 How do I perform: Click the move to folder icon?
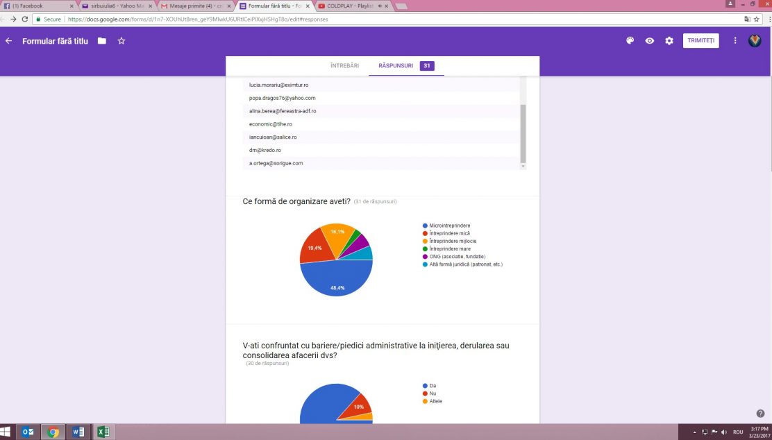point(102,41)
